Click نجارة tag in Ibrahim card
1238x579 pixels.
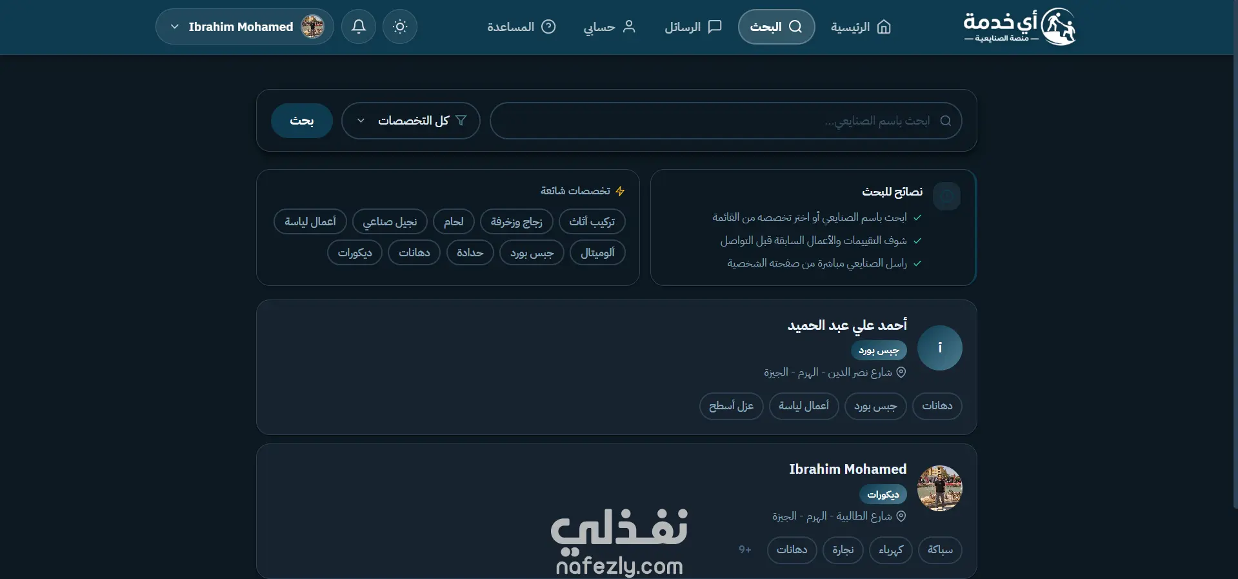click(843, 550)
